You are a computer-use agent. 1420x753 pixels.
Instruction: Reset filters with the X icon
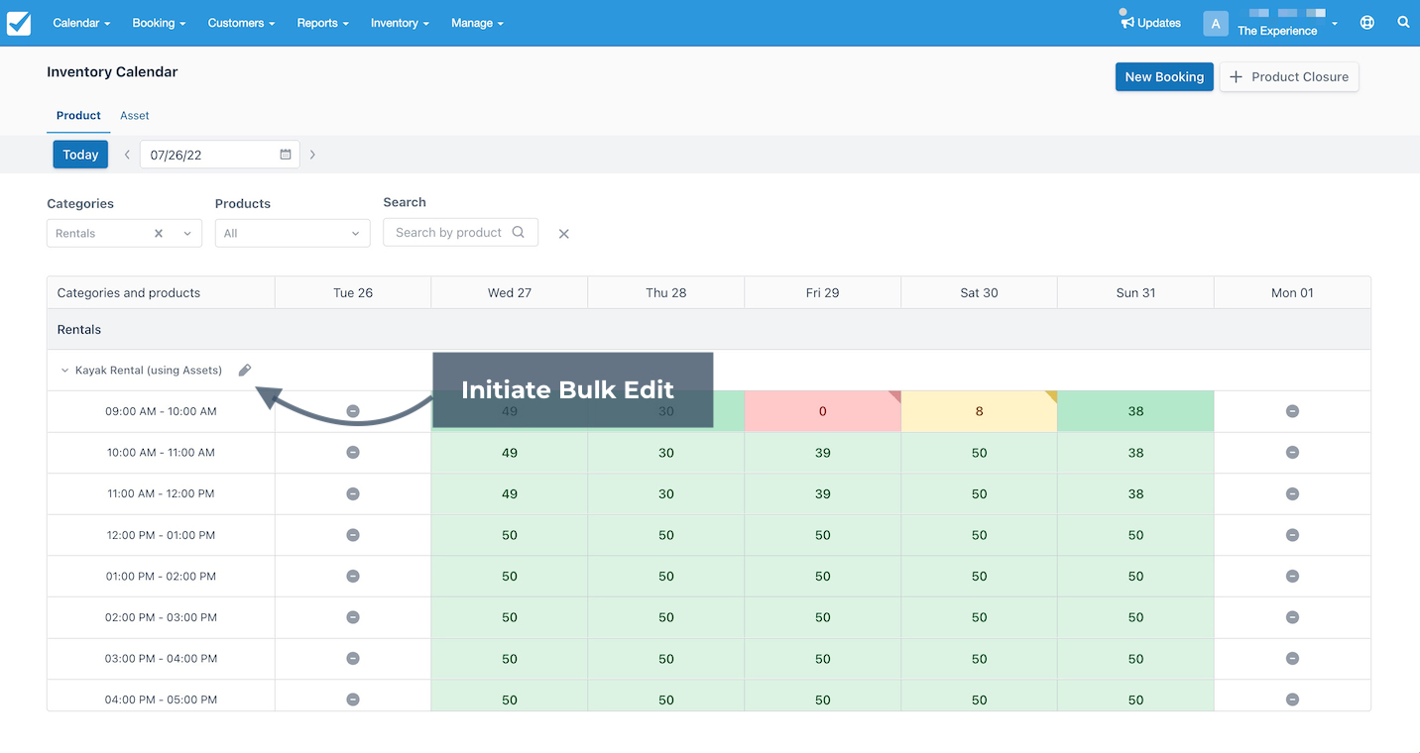click(x=563, y=234)
